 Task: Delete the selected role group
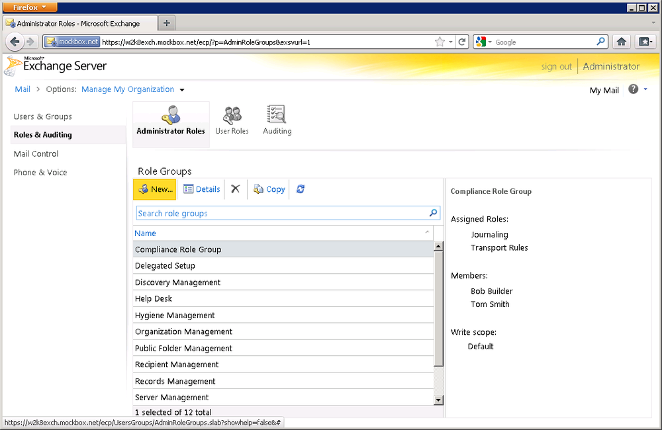coord(235,189)
